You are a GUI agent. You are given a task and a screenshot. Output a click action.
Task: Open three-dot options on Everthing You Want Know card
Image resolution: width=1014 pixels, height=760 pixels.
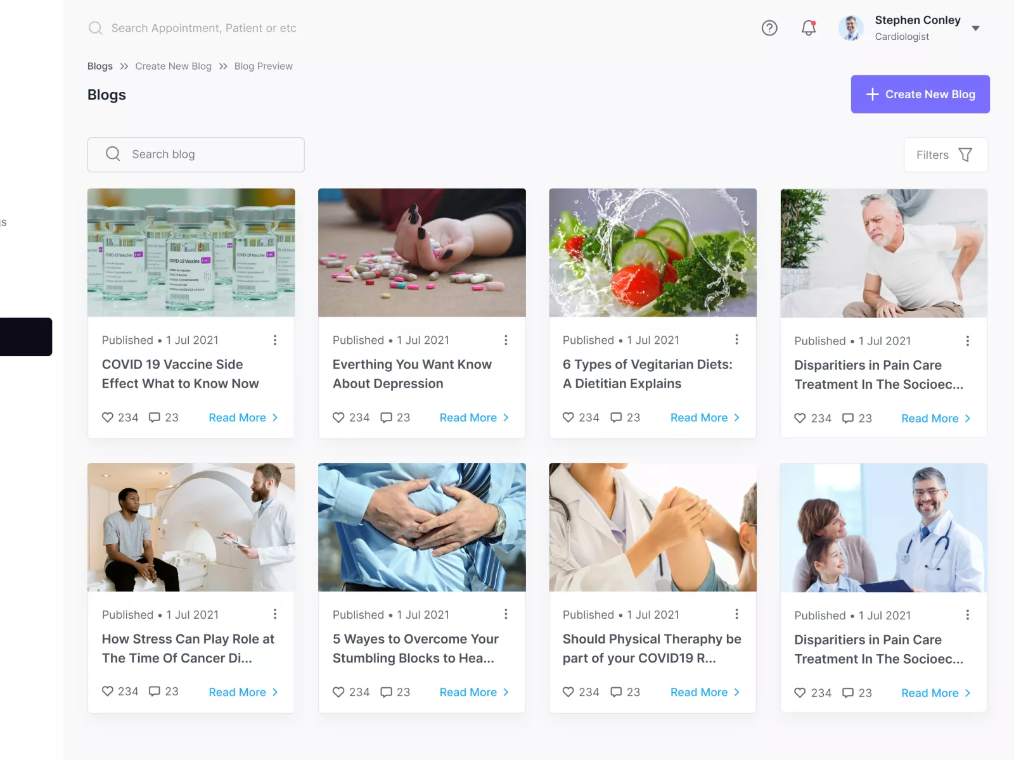click(x=506, y=340)
